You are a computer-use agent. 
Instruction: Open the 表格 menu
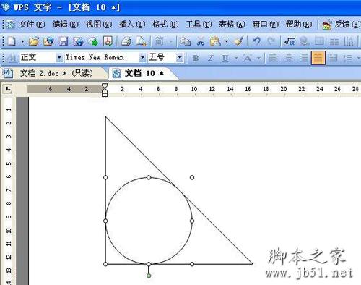232,25
